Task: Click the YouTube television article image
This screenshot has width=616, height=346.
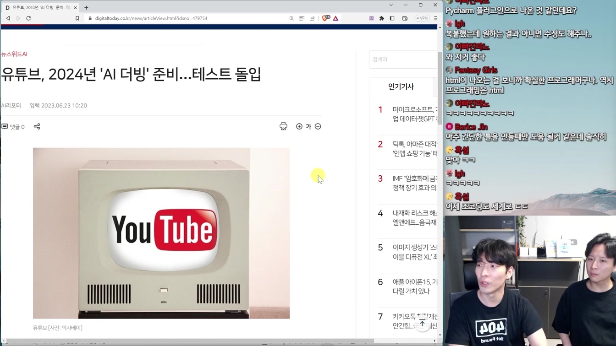Action: point(161,233)
